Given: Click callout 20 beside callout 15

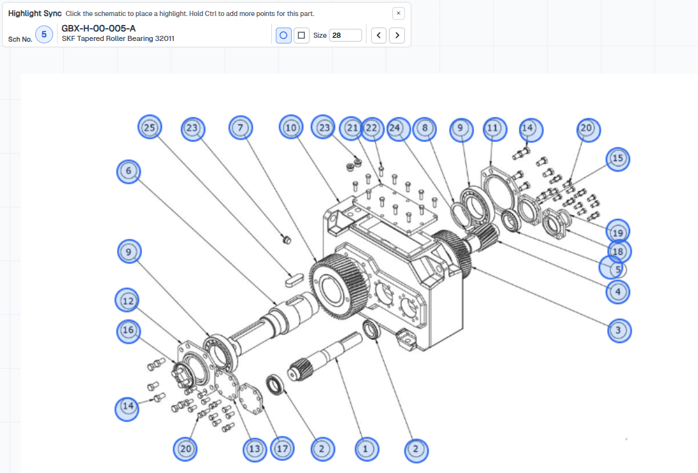Looking at the screenshot, I should 589,129.
